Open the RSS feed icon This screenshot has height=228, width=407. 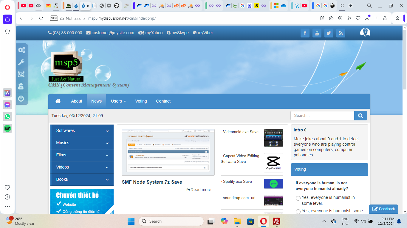(341, 33)
